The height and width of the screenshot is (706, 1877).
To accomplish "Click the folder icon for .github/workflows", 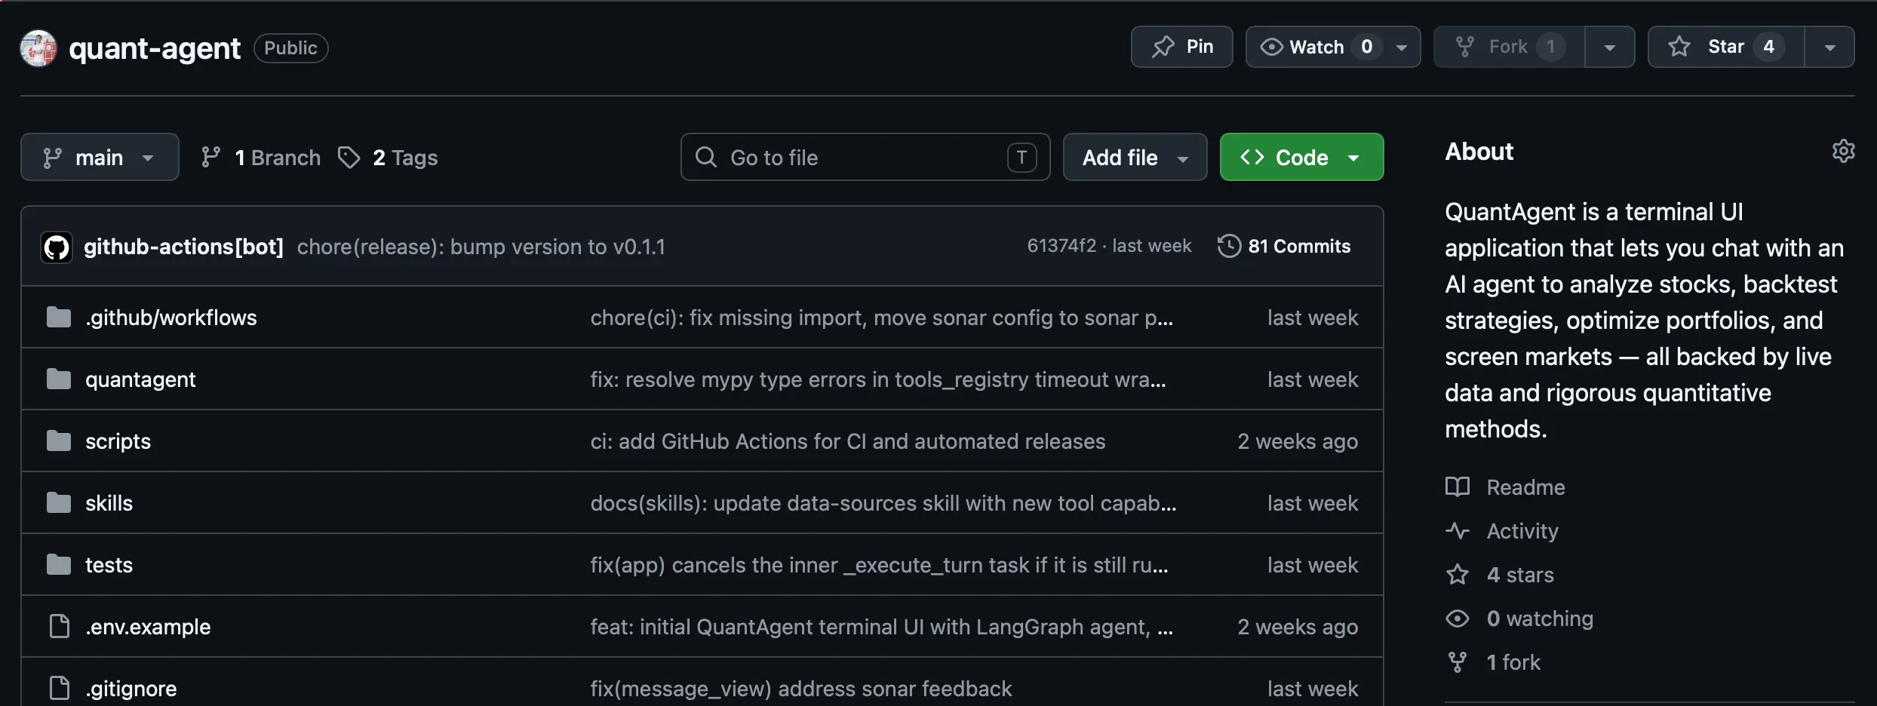I will point(59,318).
